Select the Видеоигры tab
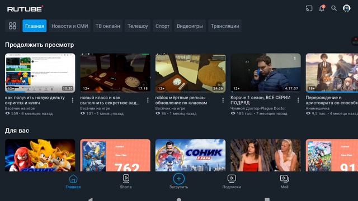 [x=190, y=26]
